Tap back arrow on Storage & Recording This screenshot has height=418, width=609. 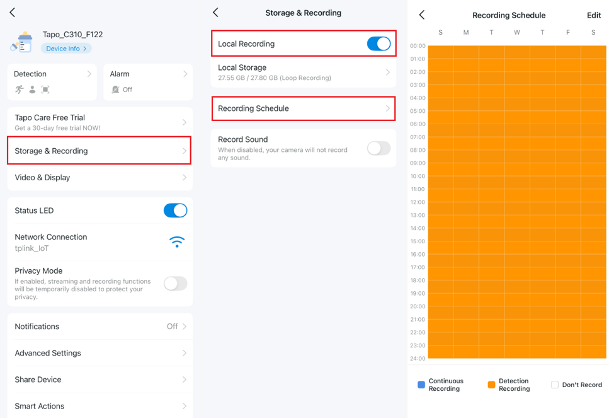coord(215,13)
